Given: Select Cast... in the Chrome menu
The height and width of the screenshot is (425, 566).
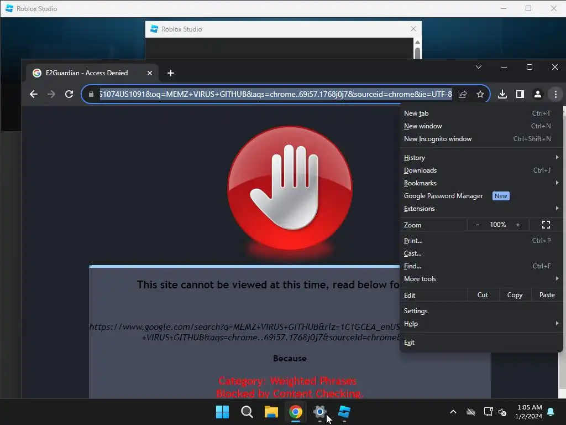Looking at the screenshot, I should click(481, 253).
